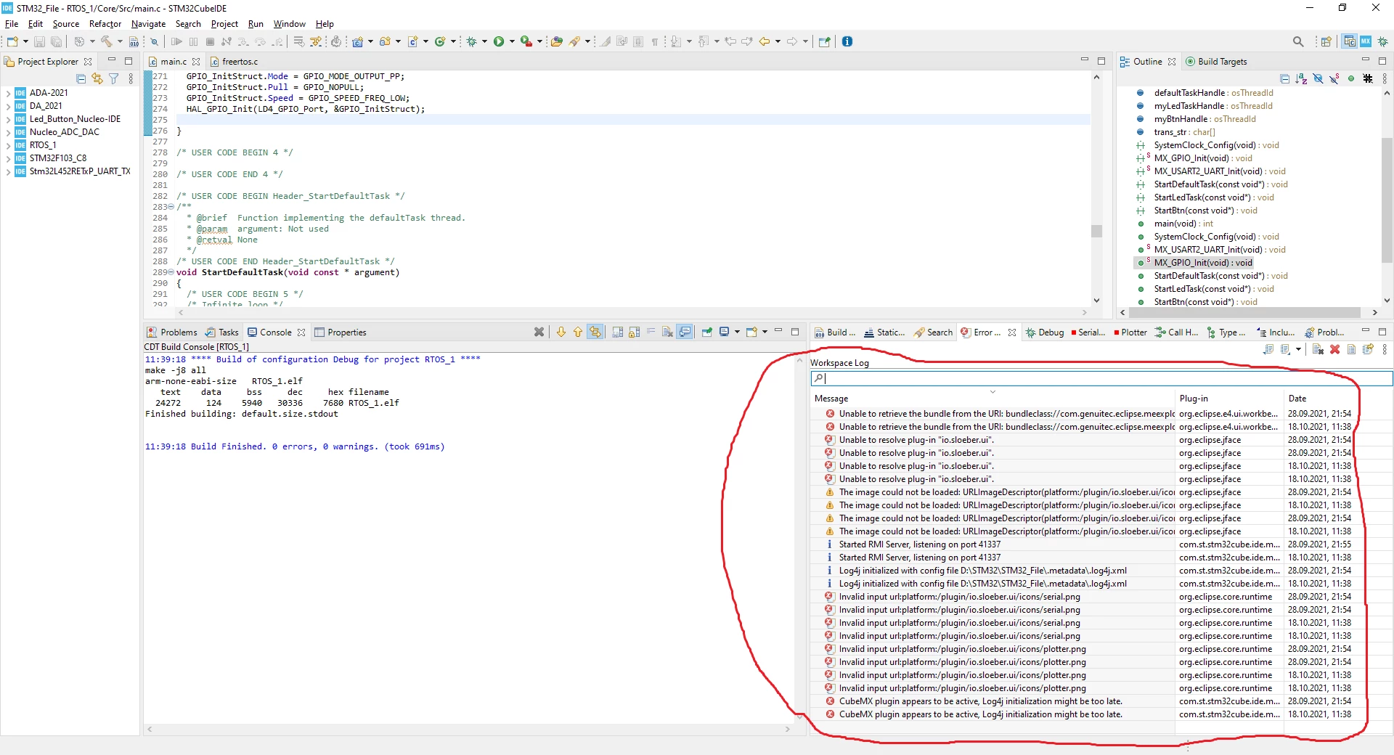Open the dropdown arrow beside the Run button
Screen dimensions: 1394x755
(512, 41)
